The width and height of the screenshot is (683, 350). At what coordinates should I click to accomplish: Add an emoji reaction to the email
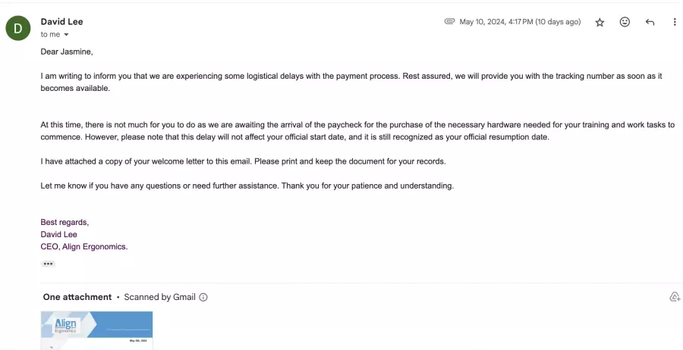[x=625, y=22]
